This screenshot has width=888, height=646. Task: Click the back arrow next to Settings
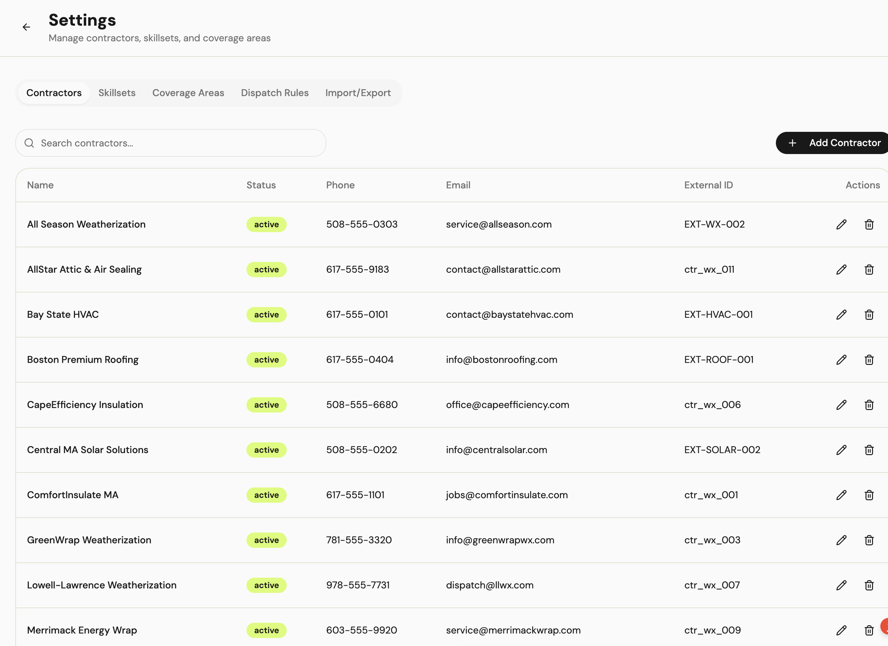[26, 27]
